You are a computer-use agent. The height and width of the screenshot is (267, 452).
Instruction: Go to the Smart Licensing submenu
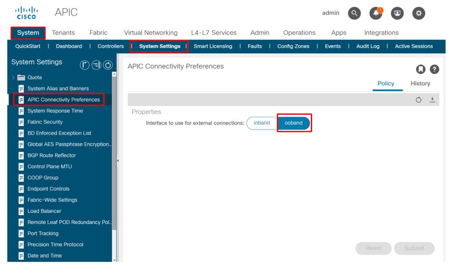[x=213, y=47]
